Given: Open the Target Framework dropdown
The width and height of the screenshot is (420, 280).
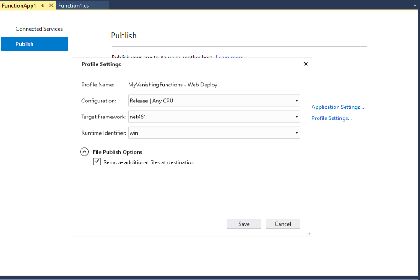Looking at the screenshot, I should coord(214,117).
